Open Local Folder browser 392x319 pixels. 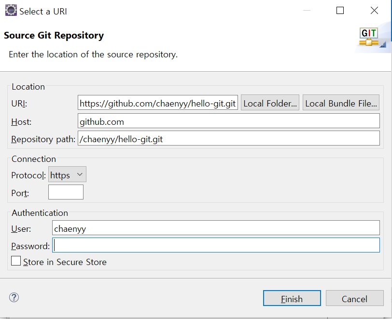pyautogui.click(x=270, y=103)
